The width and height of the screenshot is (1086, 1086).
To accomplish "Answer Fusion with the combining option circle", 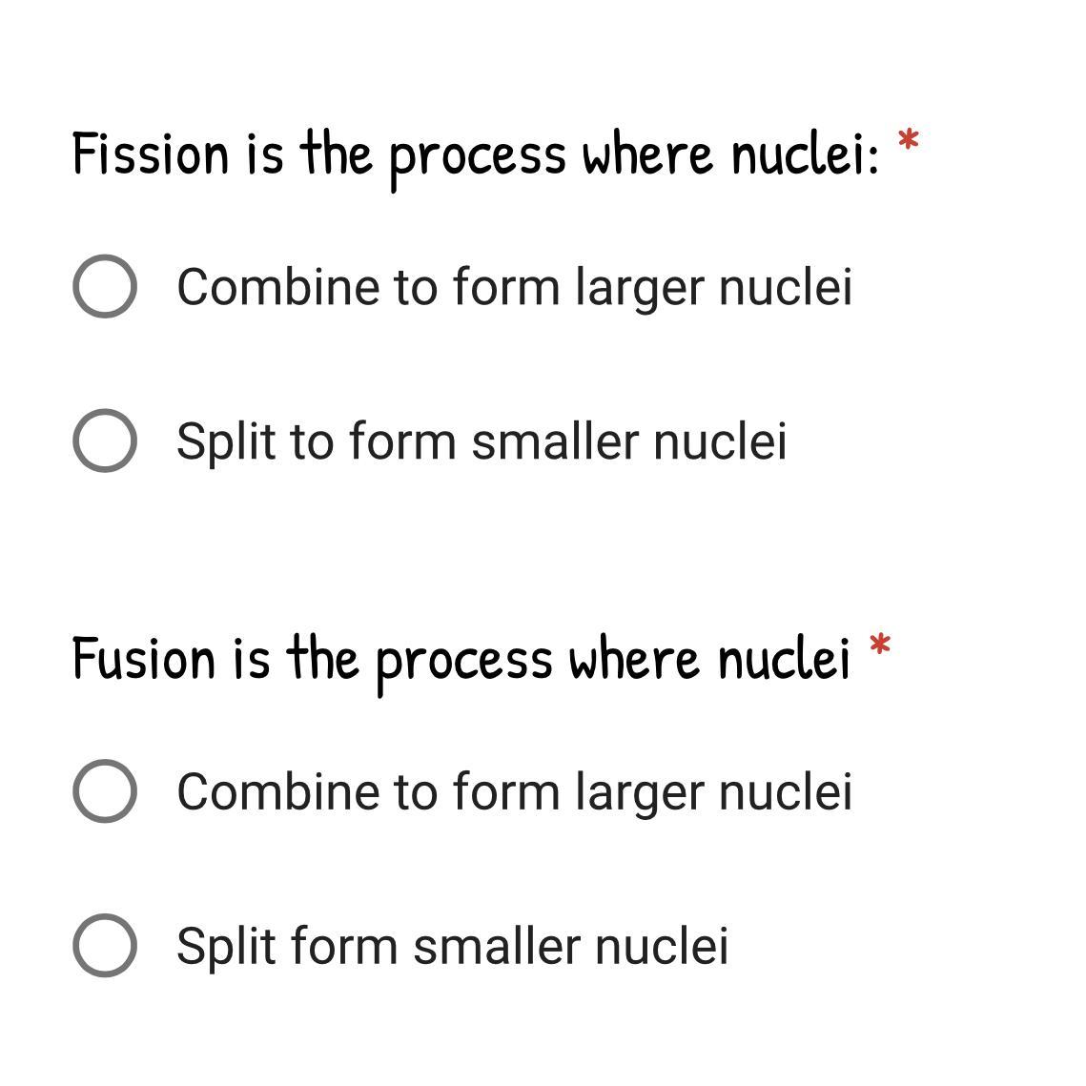I will (x=105, y=791).
